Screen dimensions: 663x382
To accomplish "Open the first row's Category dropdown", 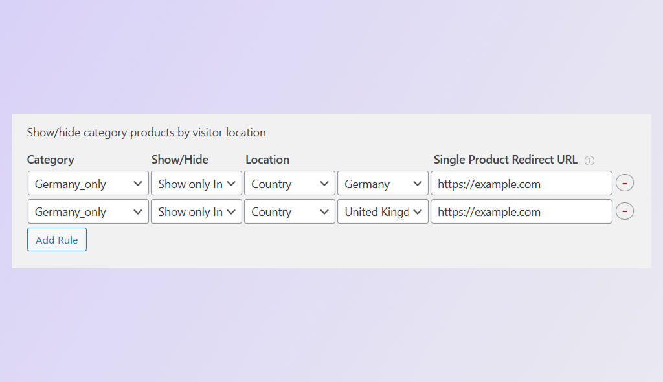I will tap(88, 184).
